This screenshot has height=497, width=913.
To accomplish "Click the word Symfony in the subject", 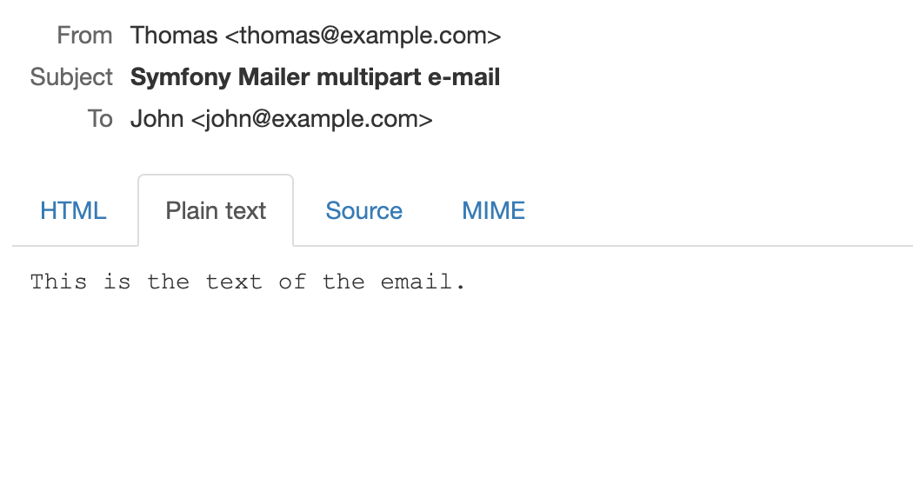I will point(181,76).
